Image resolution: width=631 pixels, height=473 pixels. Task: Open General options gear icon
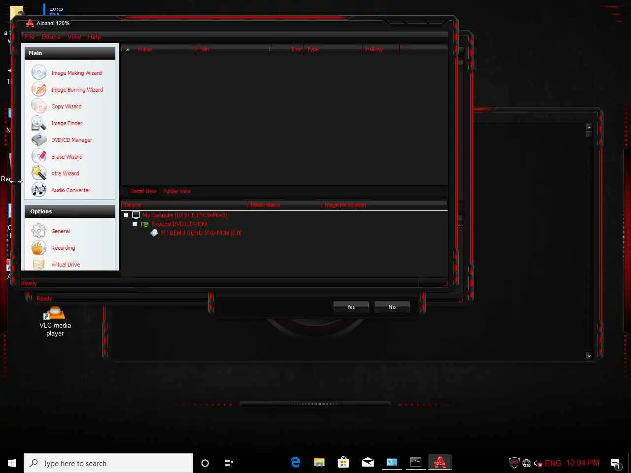click(39, 231)
